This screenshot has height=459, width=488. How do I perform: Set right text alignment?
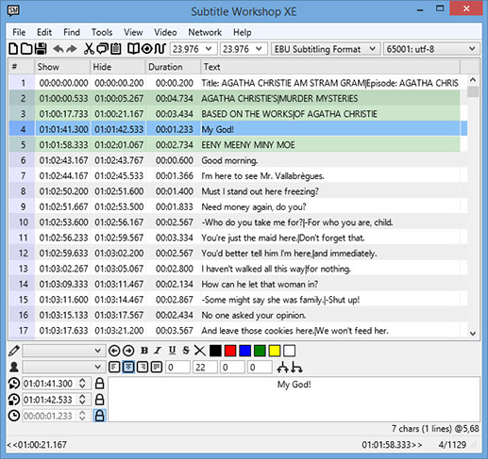pyautogui.click(x=143, y=367)
